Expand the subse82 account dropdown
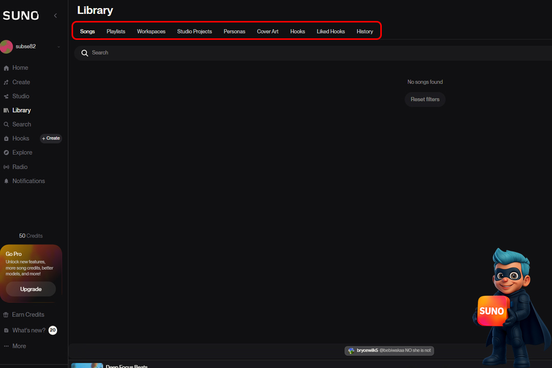552x368 pixels. tap(58, 47)
